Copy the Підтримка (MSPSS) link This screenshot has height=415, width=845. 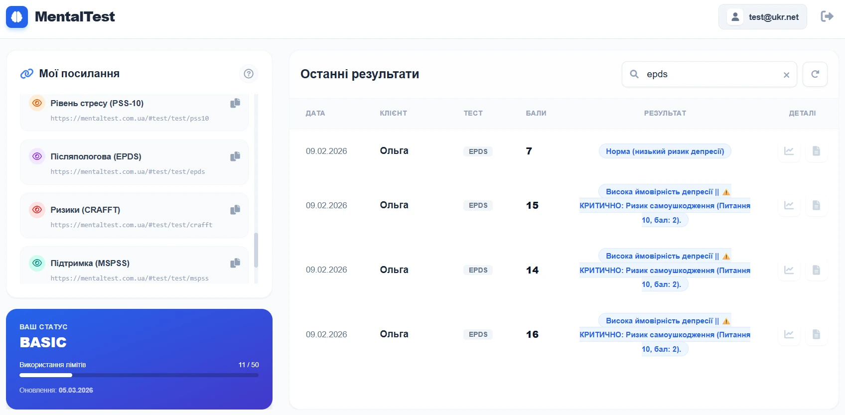tap(235, 263)
